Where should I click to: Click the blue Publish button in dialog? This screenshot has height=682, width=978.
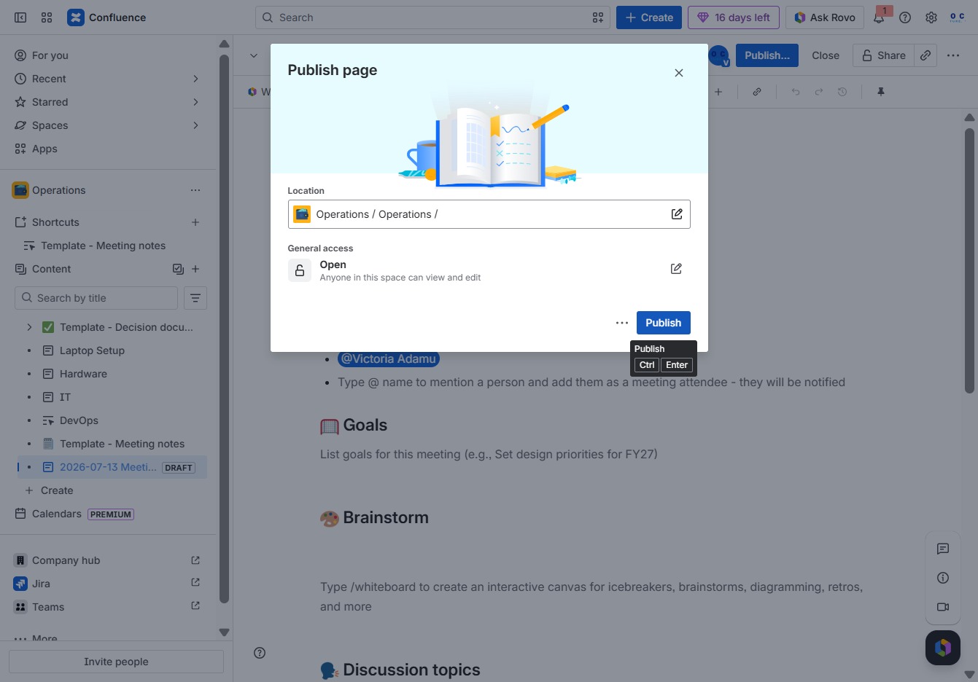(663, 323)
